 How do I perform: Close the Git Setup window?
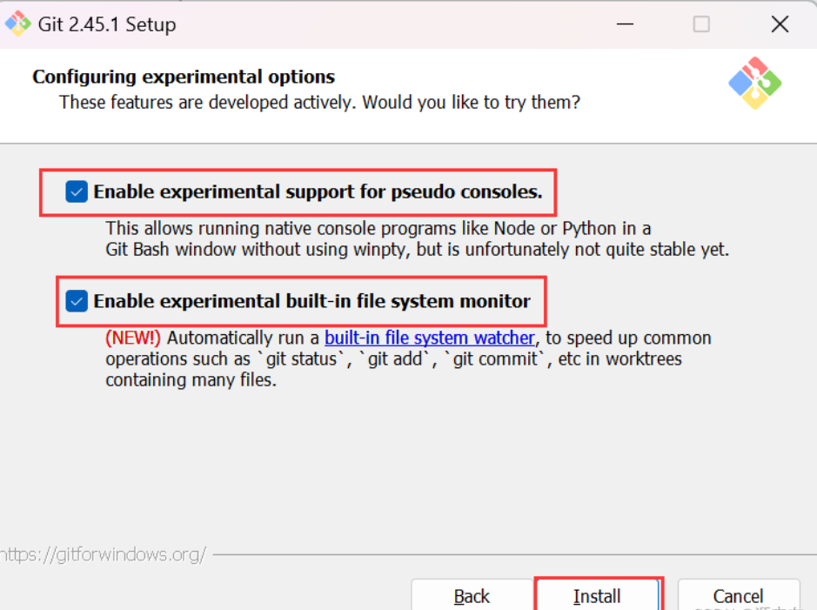(780, 24)
